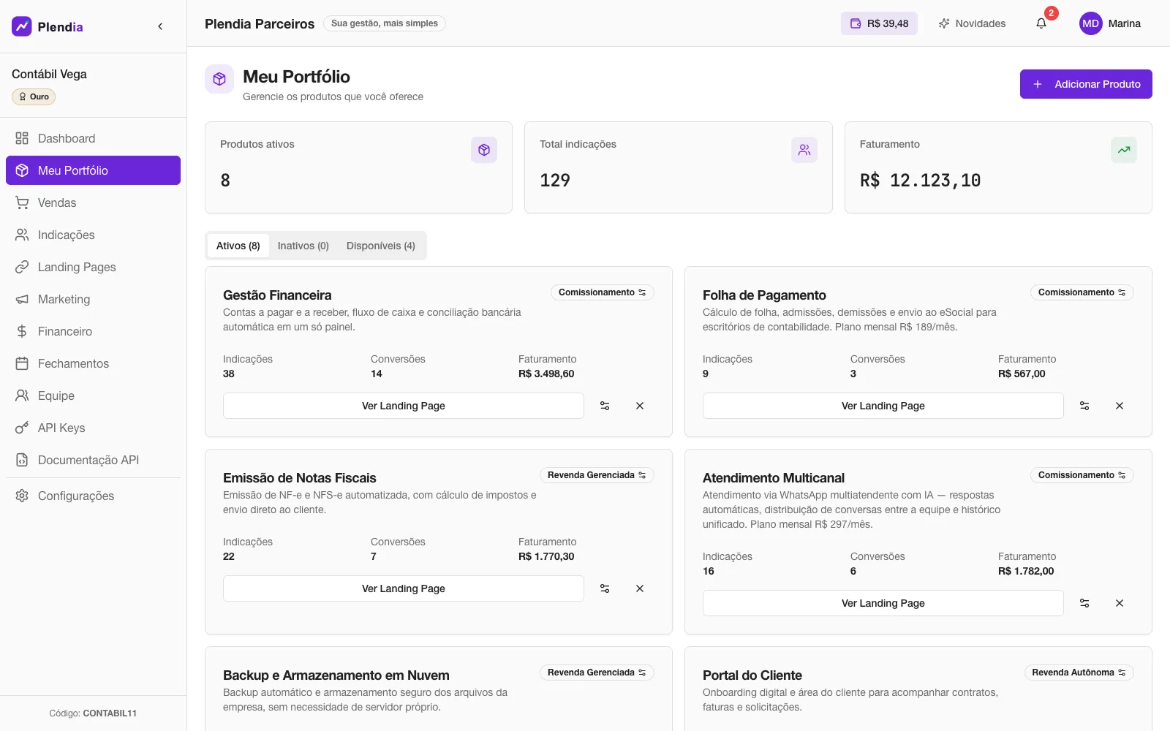This screenshot has width=1170, height=731.
Task: Collapse the sidebar with the chevron arrow
Action: click(x=160, y=26)
